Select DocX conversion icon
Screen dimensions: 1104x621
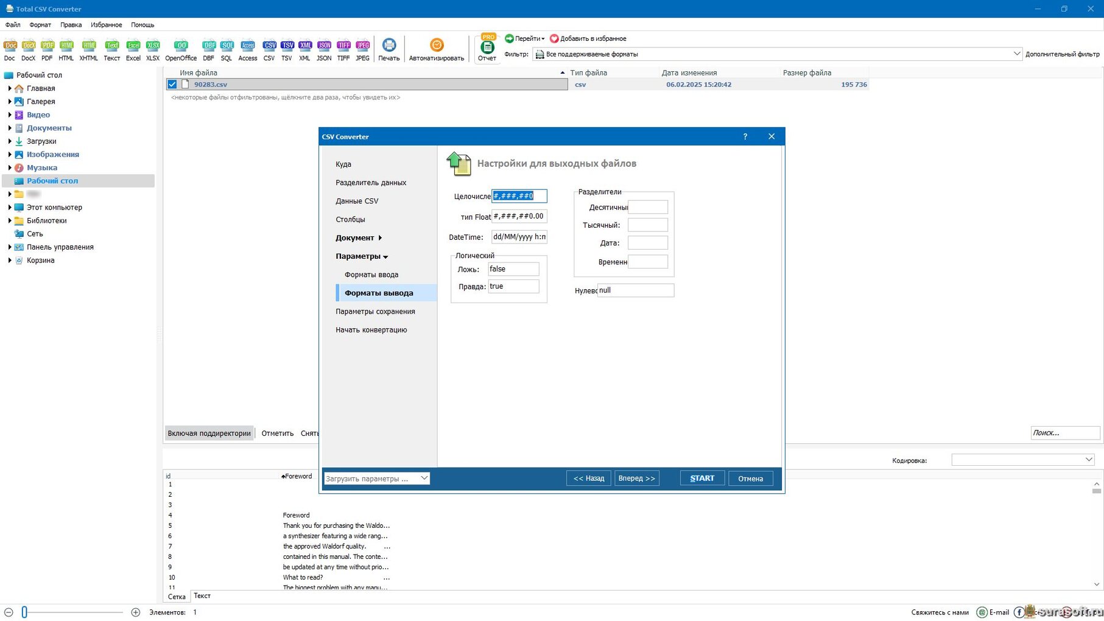(29, 50)
